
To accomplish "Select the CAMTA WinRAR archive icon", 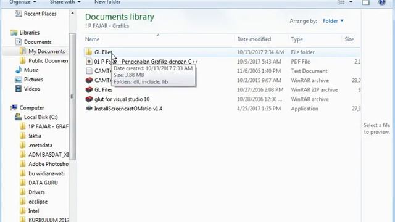I will pos(89,80).
